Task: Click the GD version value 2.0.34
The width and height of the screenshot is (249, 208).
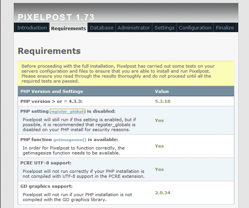Action: 162,193
